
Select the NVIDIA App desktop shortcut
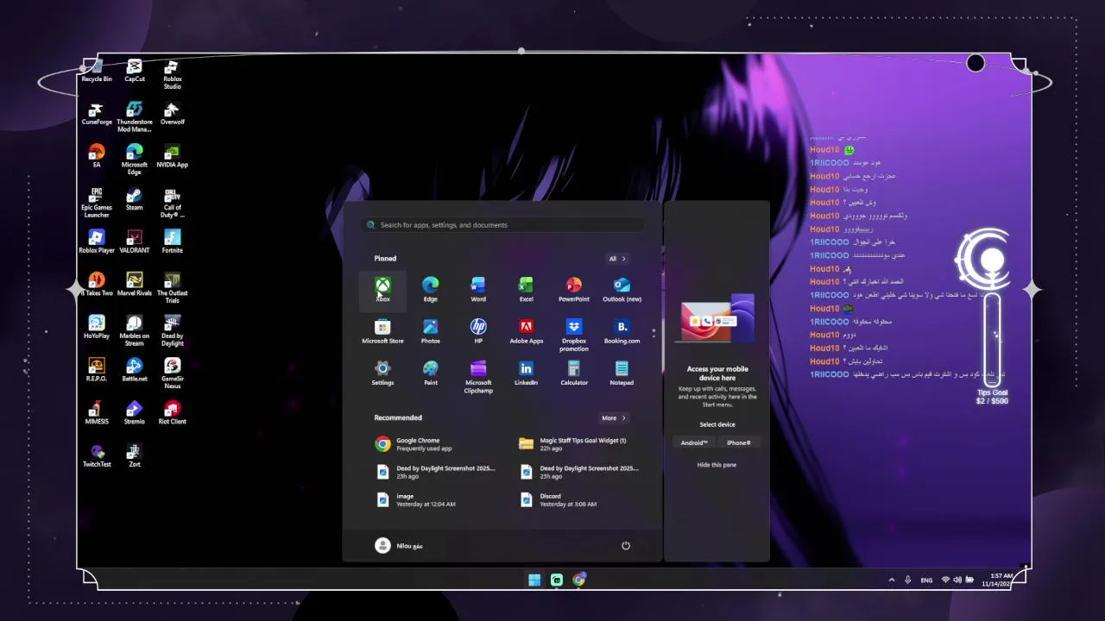coord(173,156)
